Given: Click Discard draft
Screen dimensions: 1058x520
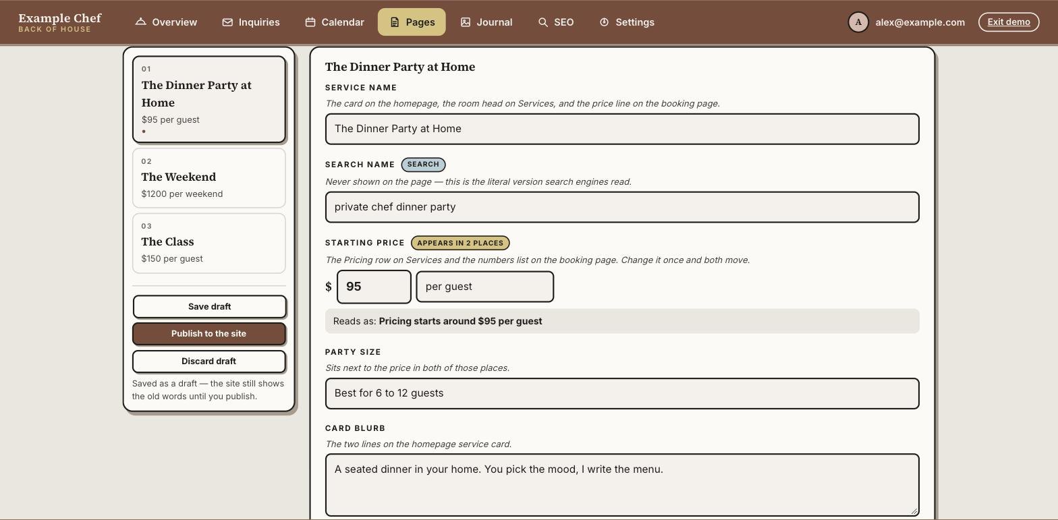Looking at the screenshot, I should (x=209, y=362).
